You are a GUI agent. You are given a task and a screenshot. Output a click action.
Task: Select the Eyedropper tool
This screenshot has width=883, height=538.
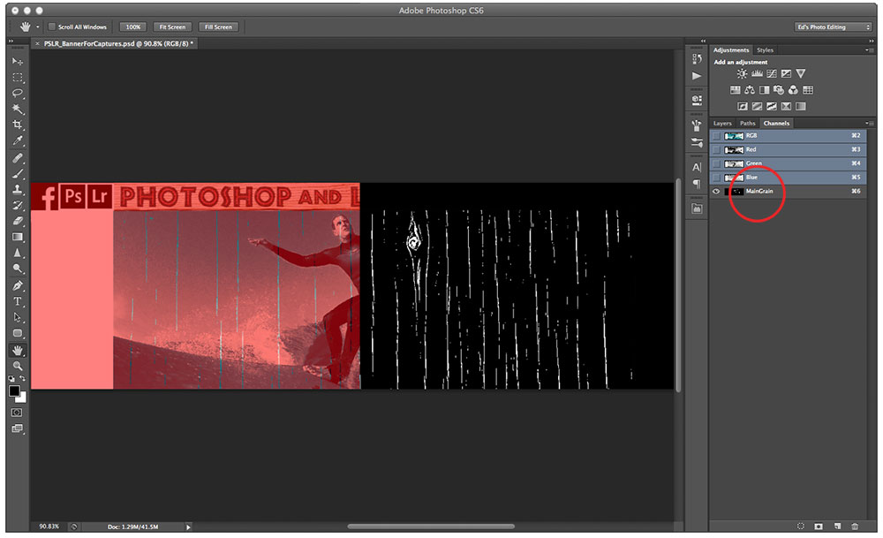point(18,140)
